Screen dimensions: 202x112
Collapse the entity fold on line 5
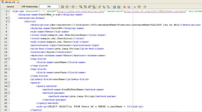pos(9,21)
